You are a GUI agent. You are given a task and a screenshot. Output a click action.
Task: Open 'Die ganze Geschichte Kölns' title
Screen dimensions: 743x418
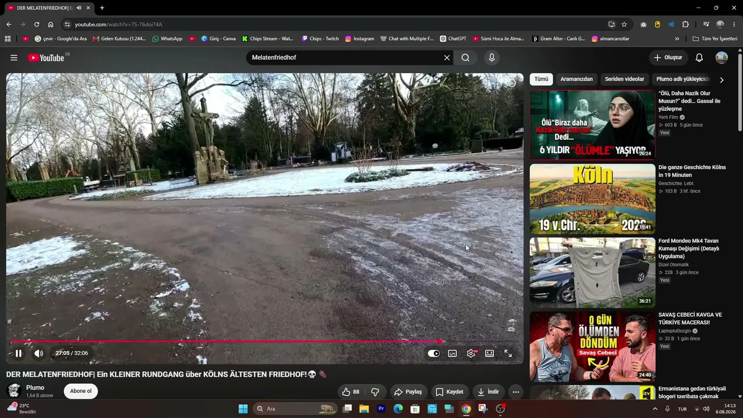pos(692,171)
